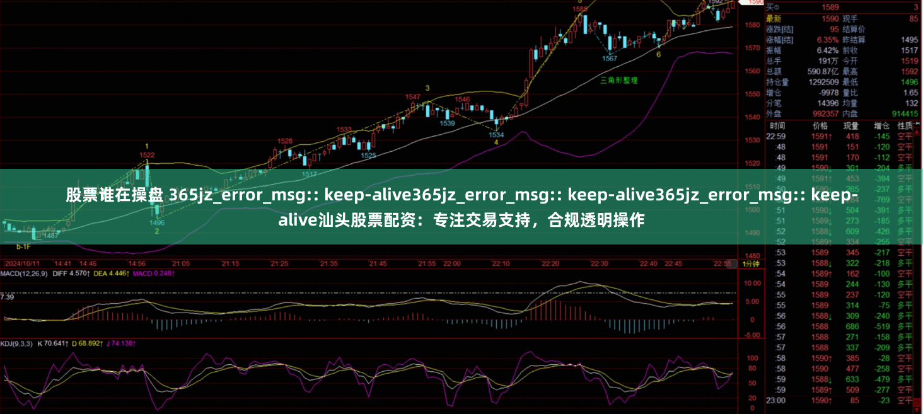This screenshot has height=414, width=923.
Task: Click the 外盘 value 992357
Action: pyautogui.click(x=827, y=113)
